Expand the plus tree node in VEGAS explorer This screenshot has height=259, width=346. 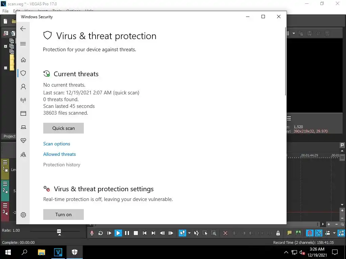tap(5, 46)
